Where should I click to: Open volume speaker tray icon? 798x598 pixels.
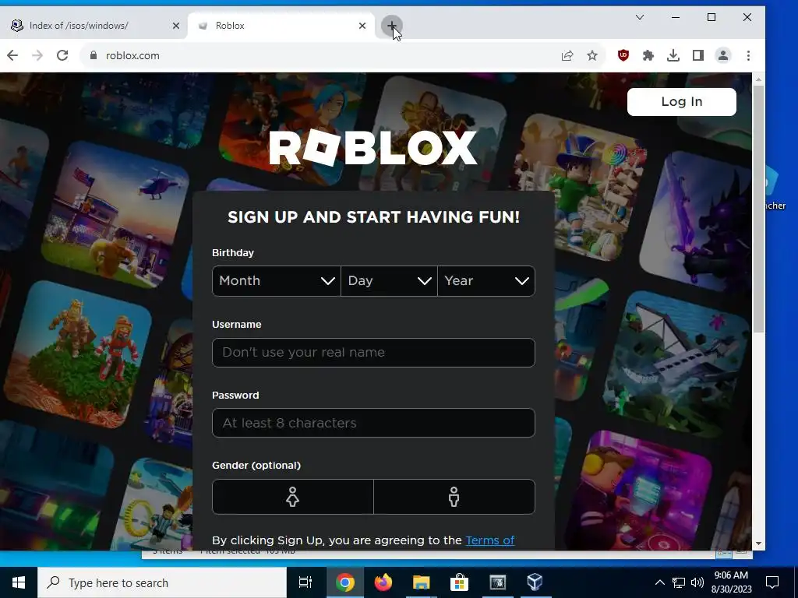pos(697,582)
